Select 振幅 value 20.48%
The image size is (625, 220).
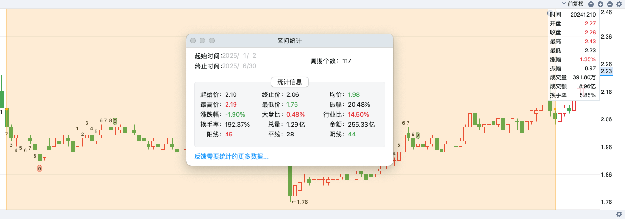358,104
